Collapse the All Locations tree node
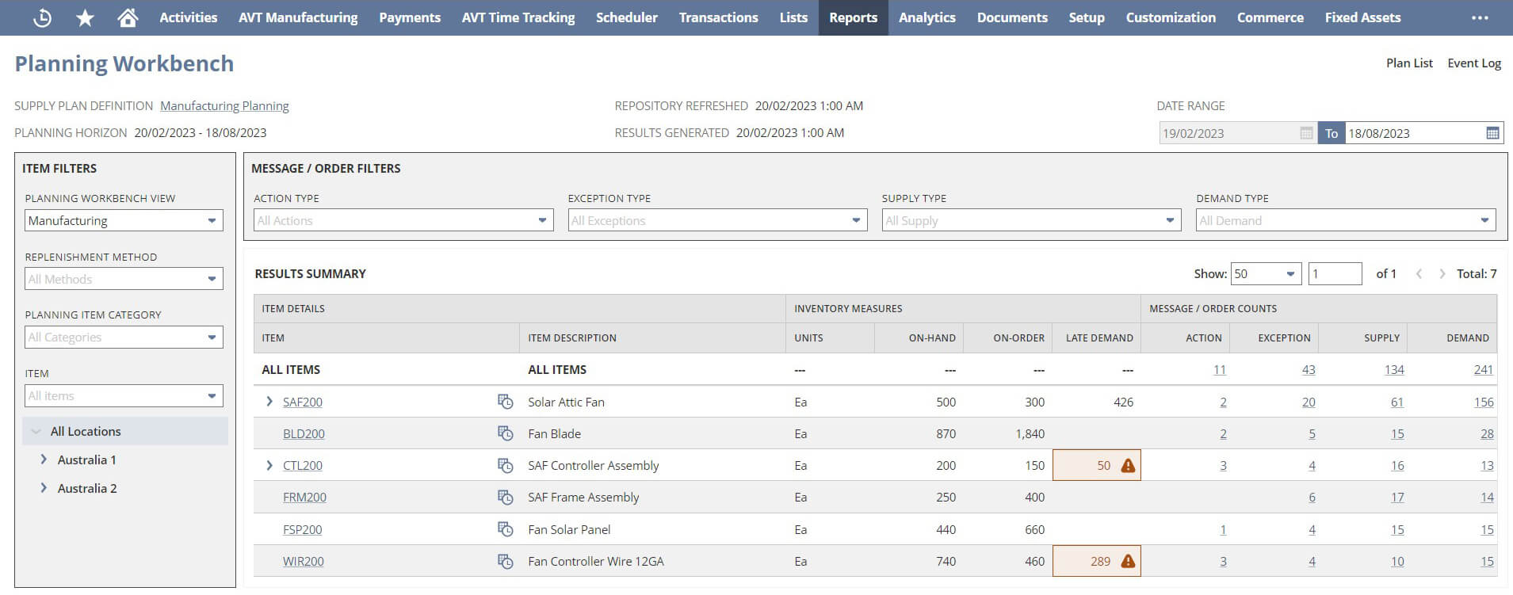Image resolution: width=1513 pixels, height=595 pixels. (36, 432)
